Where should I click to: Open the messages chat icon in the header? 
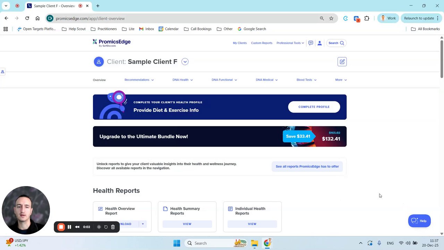pyautogui.click(x=310, y=43)
